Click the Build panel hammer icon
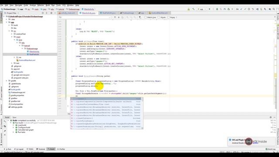279x157 pixels. 5,121
